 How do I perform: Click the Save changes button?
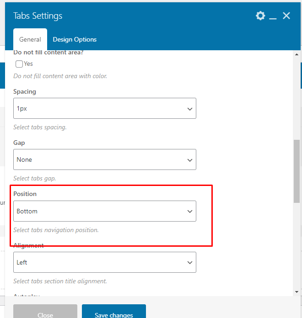[114, 311]
